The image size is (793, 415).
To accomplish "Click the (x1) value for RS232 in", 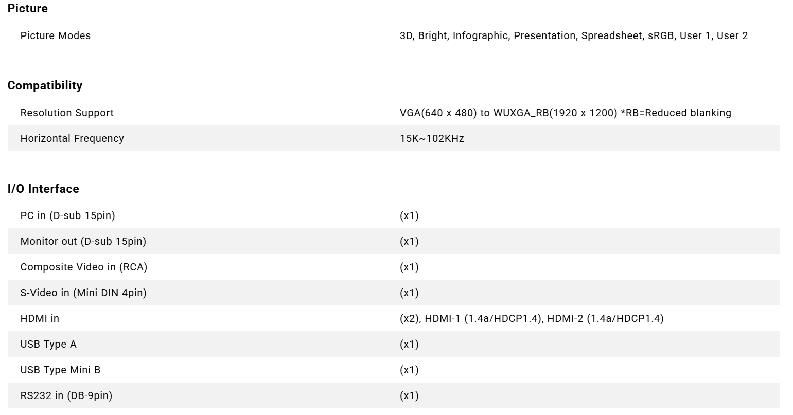I will (x=409, y=395).
